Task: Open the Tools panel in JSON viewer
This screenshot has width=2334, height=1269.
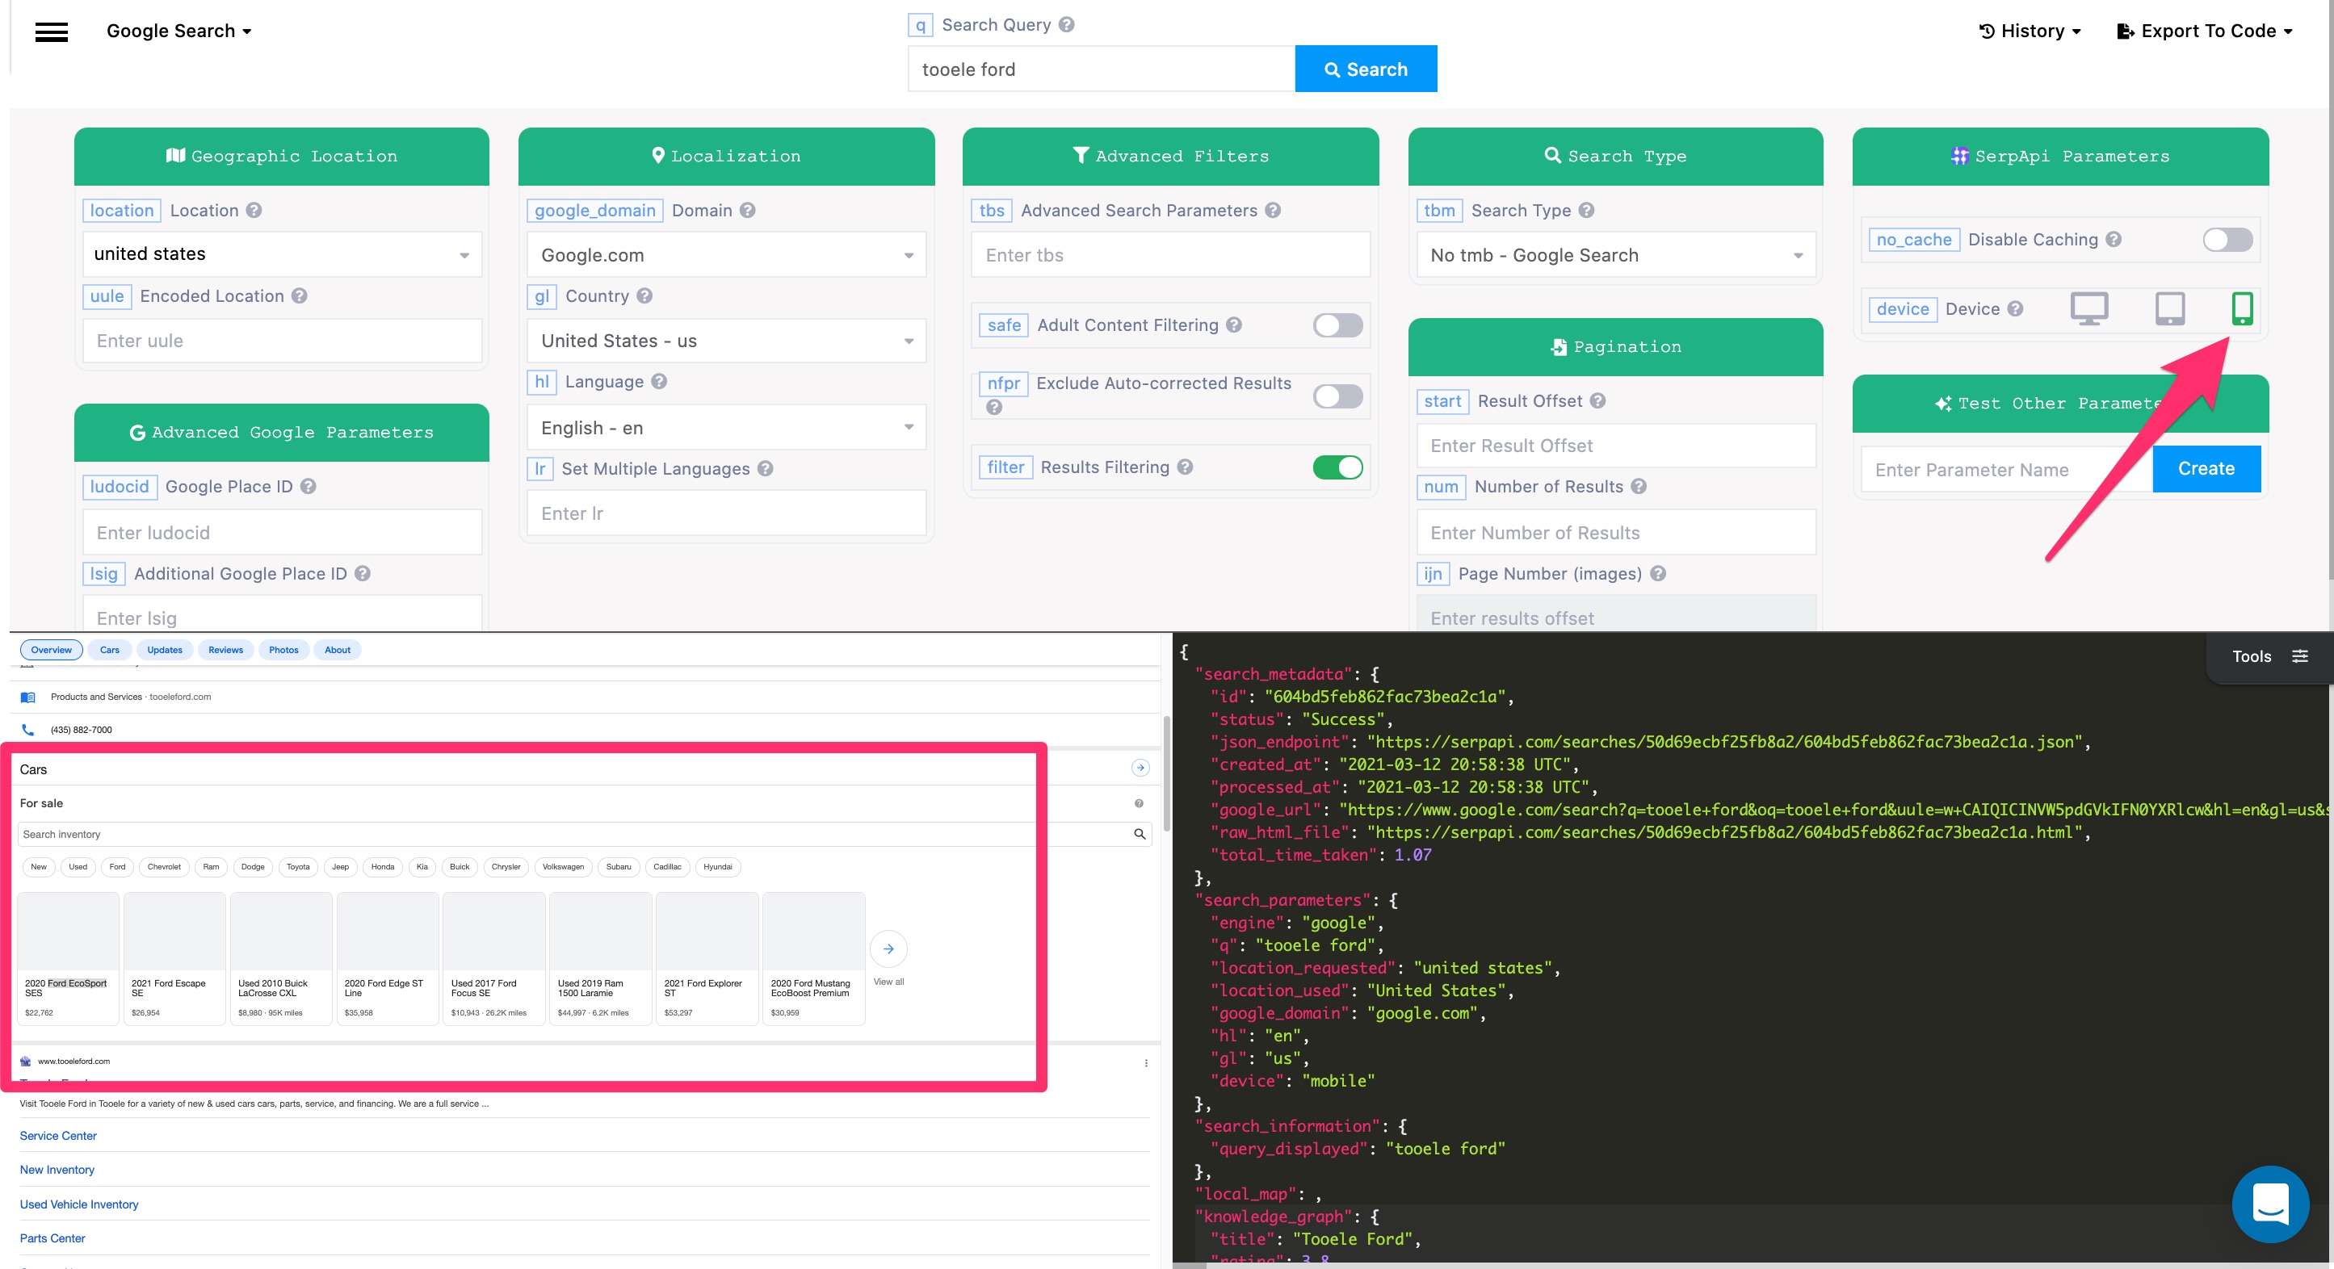Action: [2268, 656]
